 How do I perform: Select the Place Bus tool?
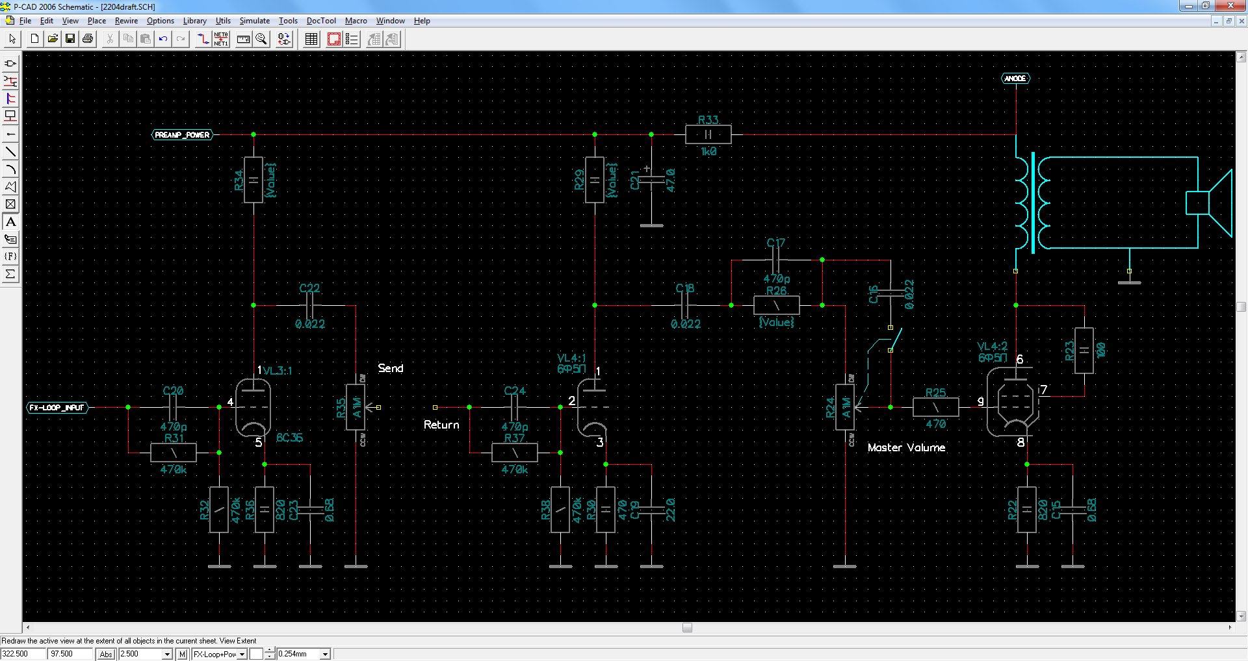[x=10, y=99]
